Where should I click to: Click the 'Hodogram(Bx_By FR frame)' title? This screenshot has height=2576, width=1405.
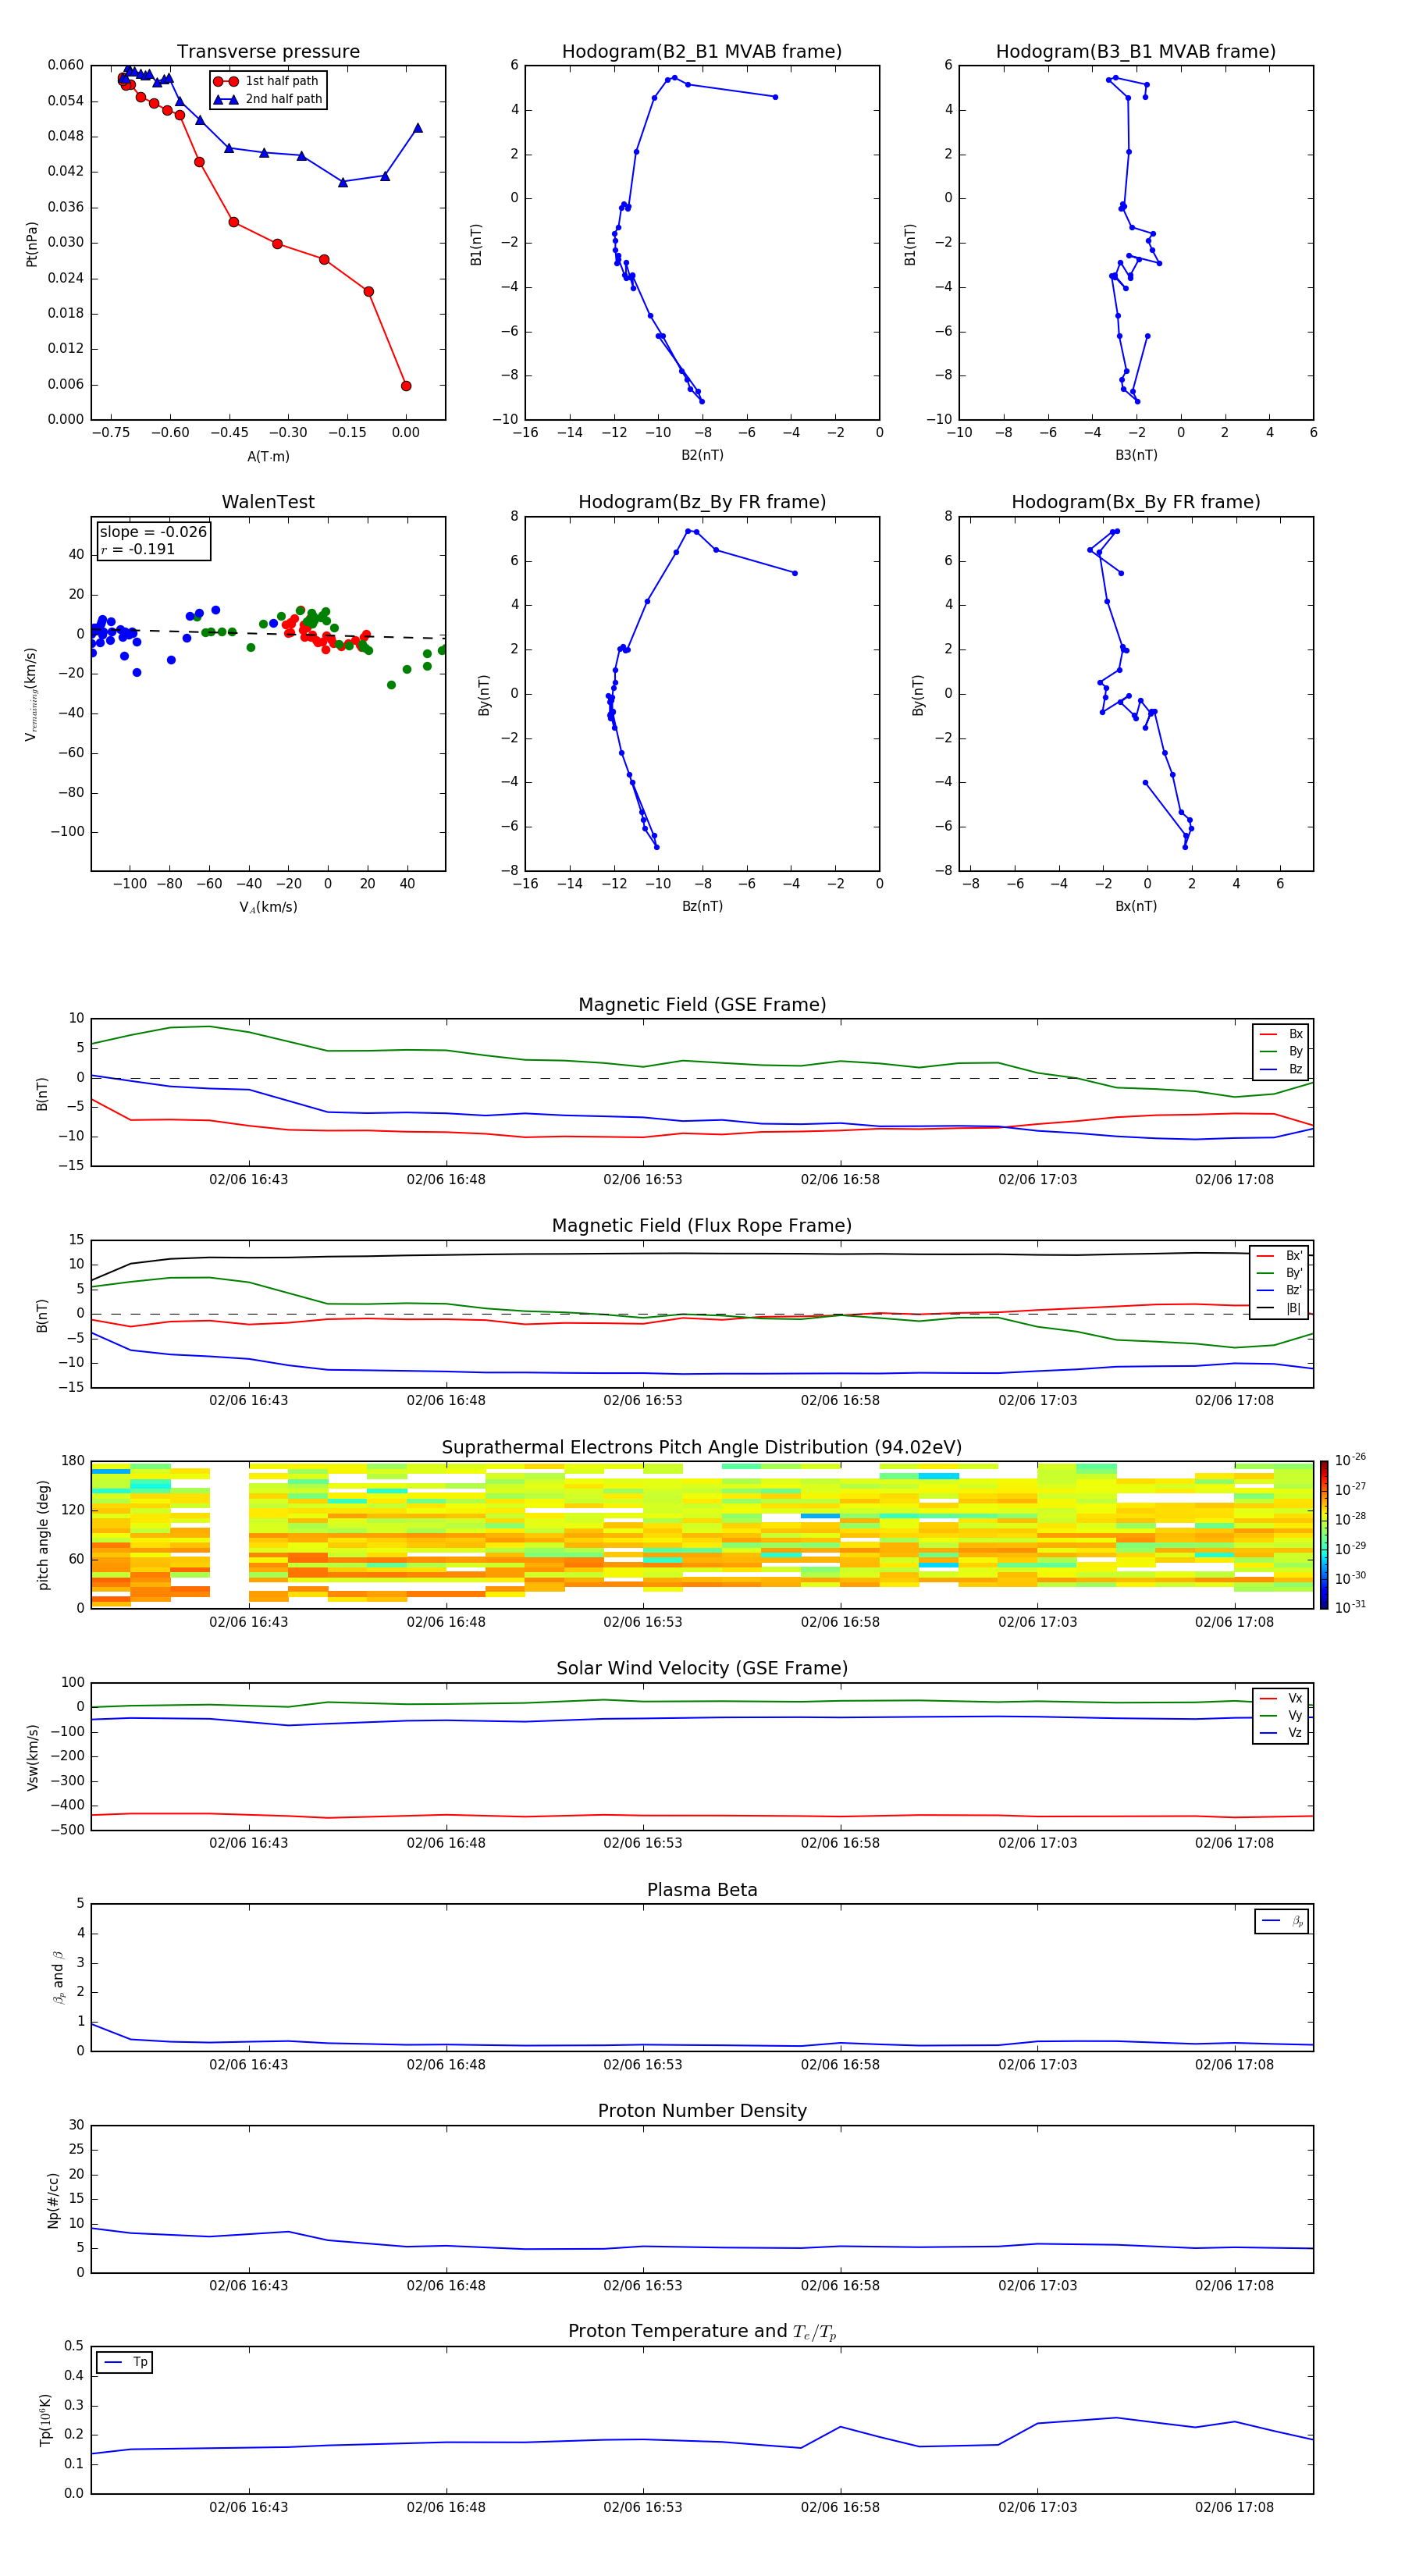1136,502
